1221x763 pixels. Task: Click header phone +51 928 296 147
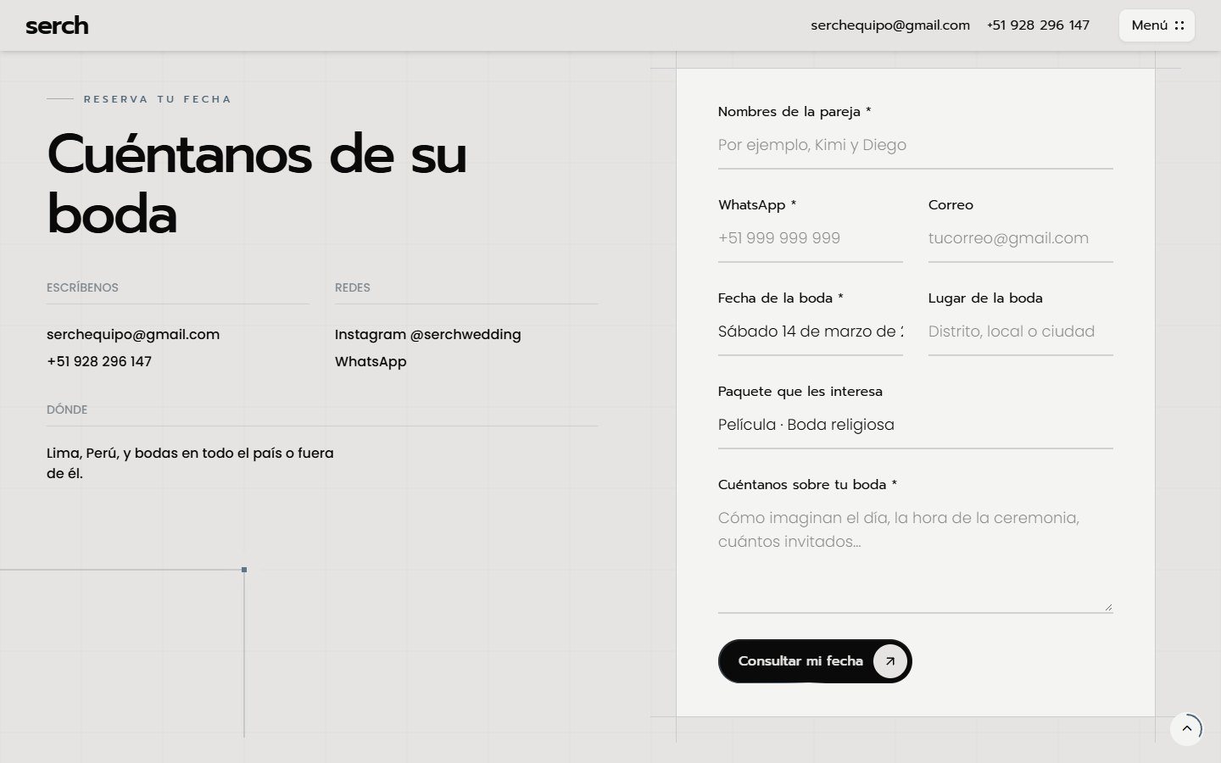tap(1038, 25)
